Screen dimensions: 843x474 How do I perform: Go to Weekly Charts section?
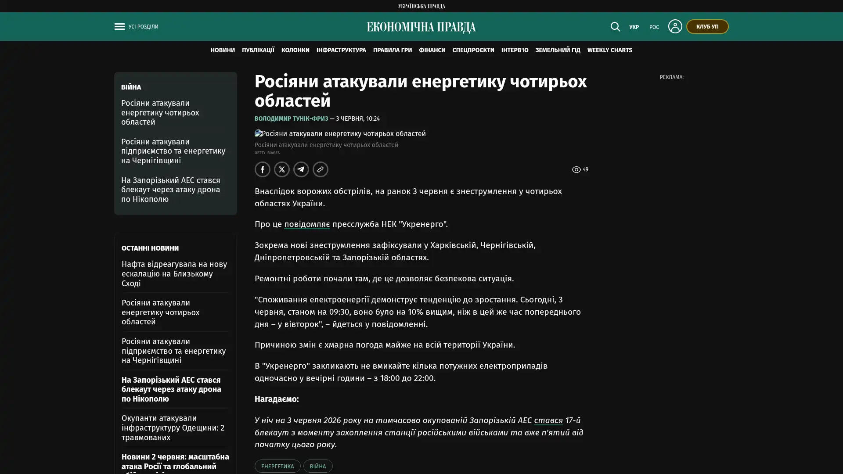(609, 50)
